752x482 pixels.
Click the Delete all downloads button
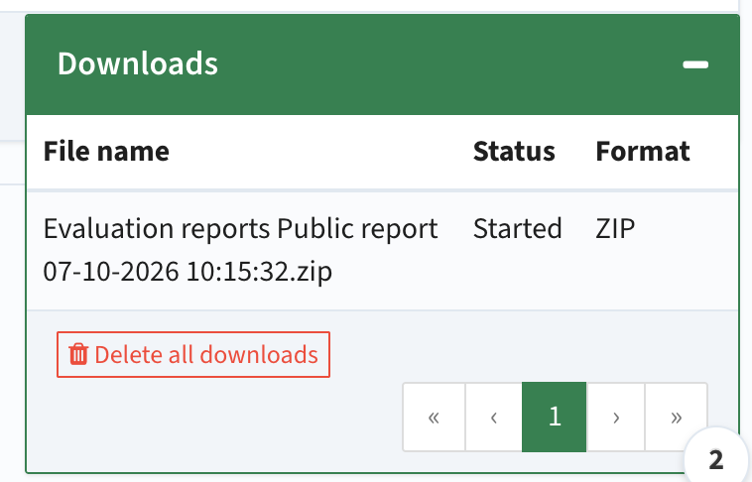tap(193, 354)
